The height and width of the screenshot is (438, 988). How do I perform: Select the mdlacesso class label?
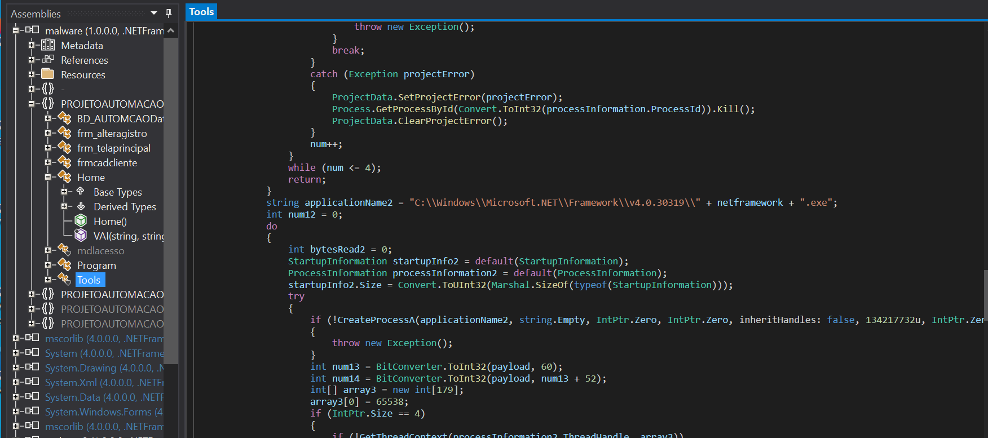(101, 250)
